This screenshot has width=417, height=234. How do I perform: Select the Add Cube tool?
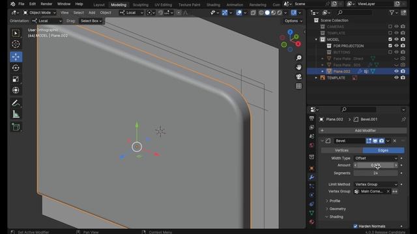[x=16, y=127]
